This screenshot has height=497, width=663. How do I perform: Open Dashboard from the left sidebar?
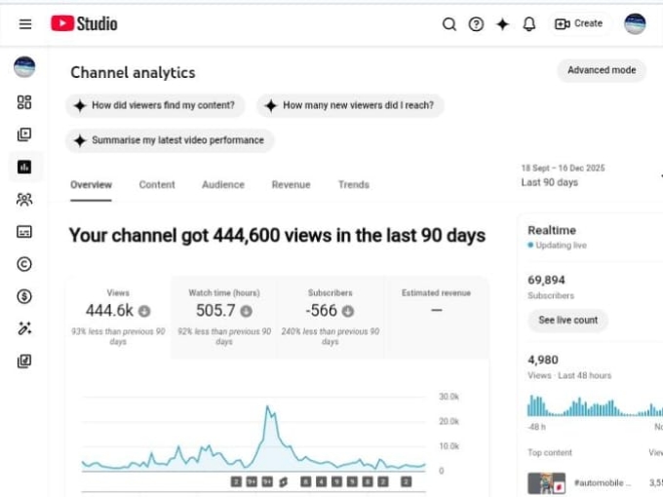point(24,102)
